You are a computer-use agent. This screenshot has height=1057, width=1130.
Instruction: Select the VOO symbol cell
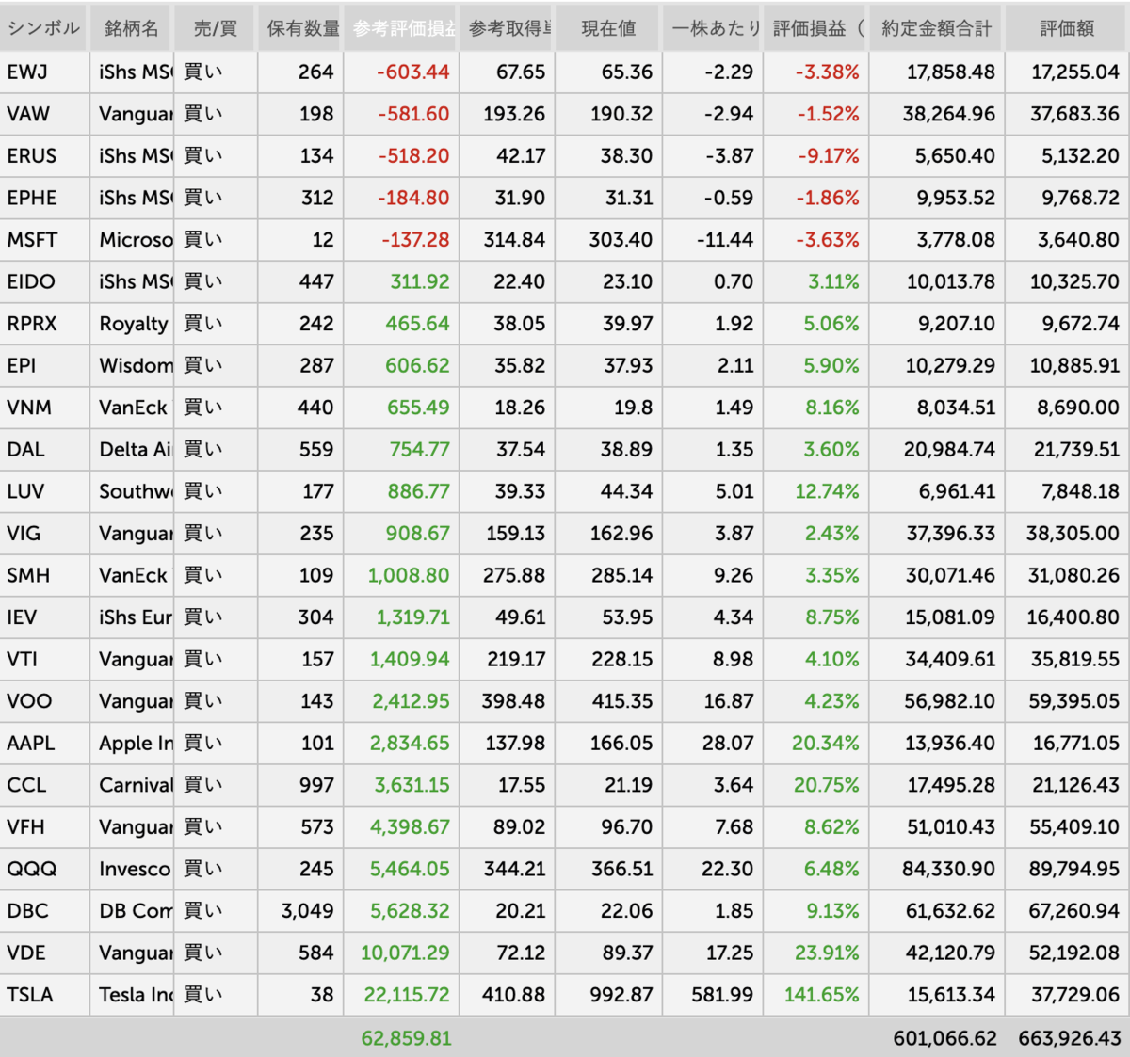click(44, 701)
